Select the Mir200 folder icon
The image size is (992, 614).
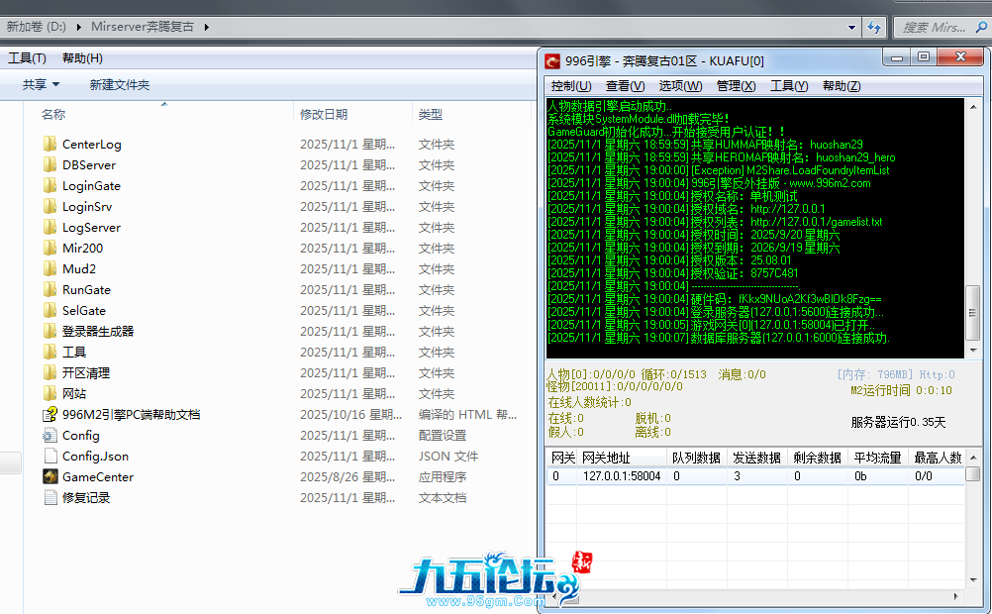(50, 249)
